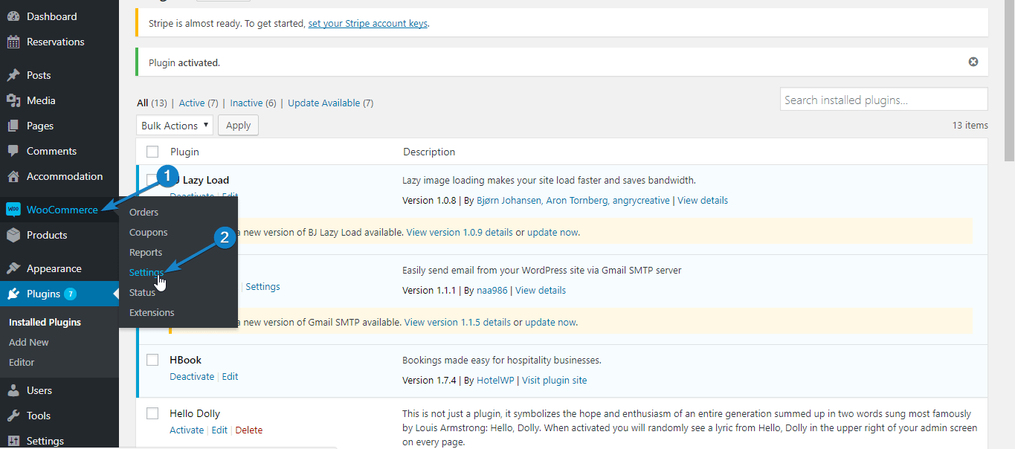Click the Users person icon
Screen dimensions: 1015x449
[13, 390]
